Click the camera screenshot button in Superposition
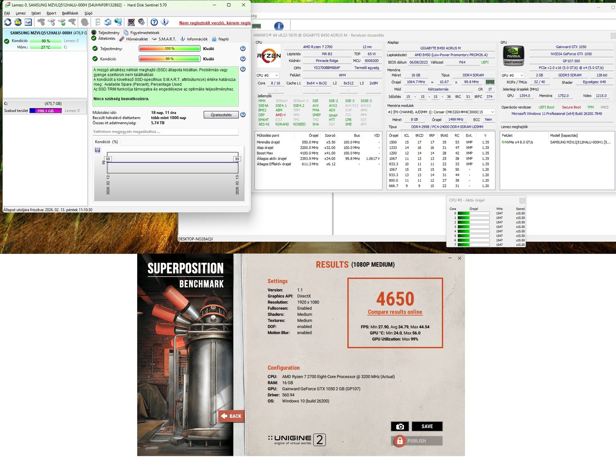This screenshot has width=616, height=457. click(x=400, y=426)
